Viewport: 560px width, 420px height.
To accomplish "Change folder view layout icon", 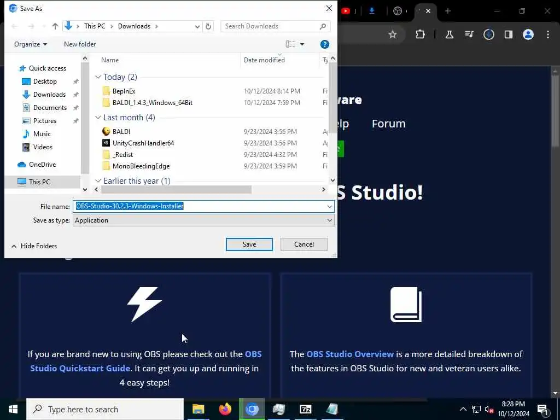I will click(290, 44).
